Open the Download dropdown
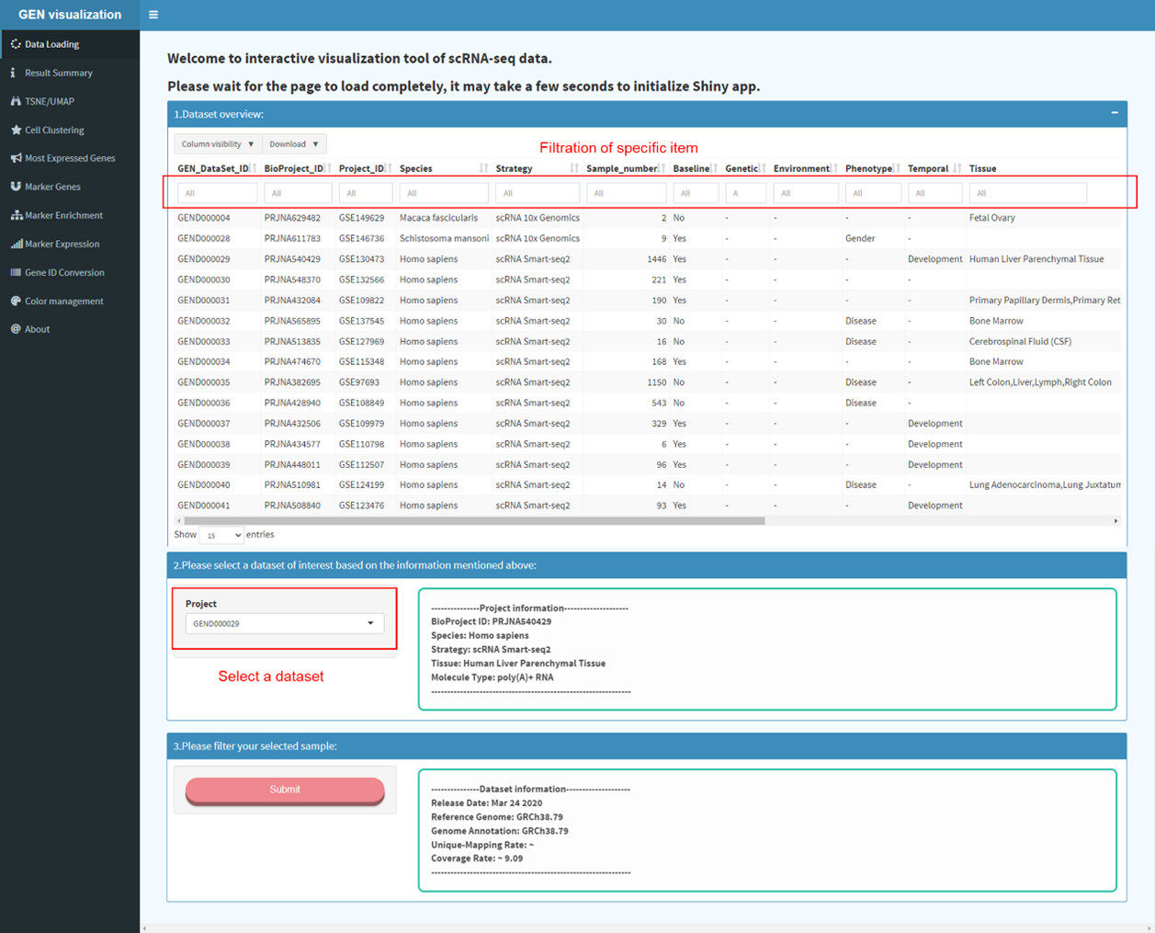1155x933 pixels. [294, 144]
